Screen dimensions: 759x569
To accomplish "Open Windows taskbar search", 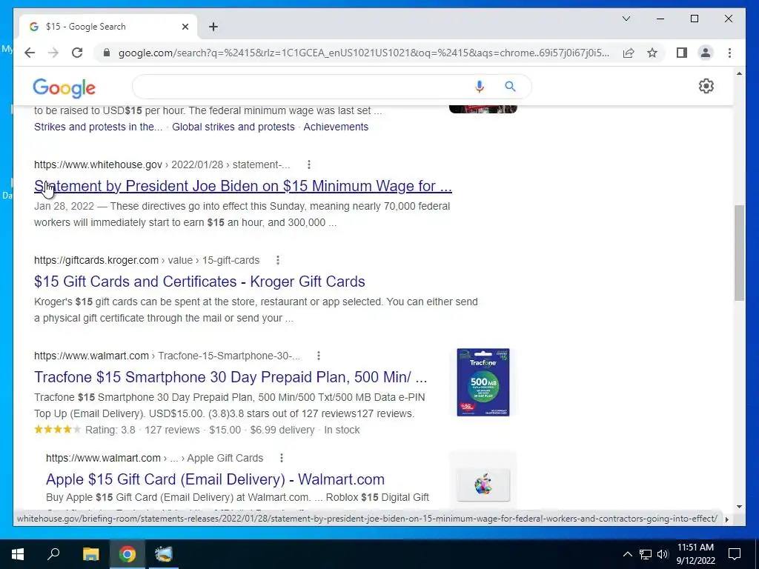I will [x=53, y=554].
